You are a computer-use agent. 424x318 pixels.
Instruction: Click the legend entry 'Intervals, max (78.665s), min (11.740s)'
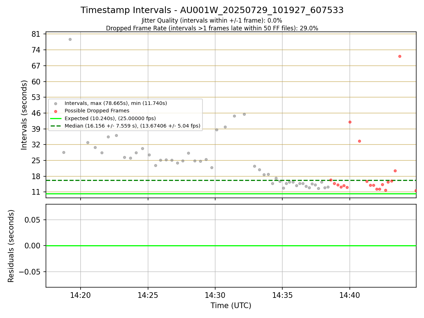(116, 103)
